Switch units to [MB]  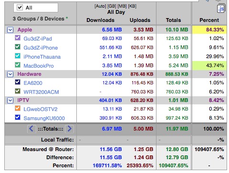click(x=122, y=6)
